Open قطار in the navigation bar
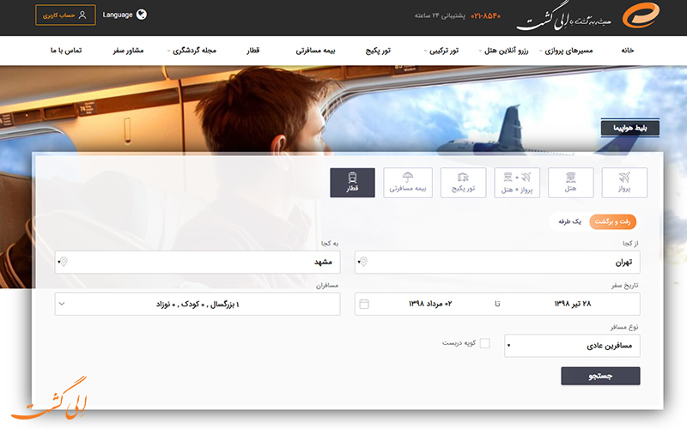Screen dimensions: 687x429 click(252, 51)
